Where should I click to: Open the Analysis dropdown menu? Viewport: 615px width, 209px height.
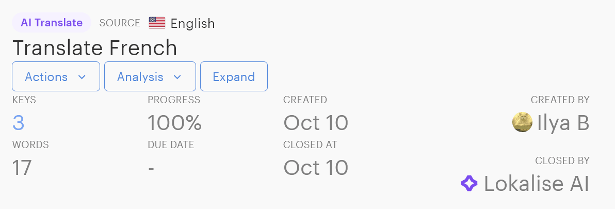point(150,77)
